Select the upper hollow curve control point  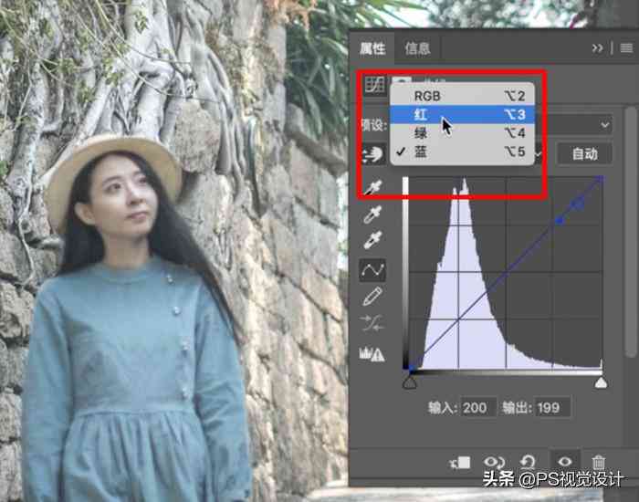coord(578,203)
